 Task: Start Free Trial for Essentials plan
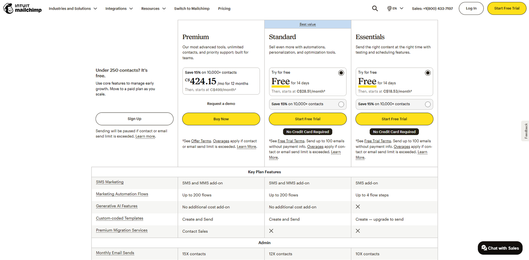[394, 119]
